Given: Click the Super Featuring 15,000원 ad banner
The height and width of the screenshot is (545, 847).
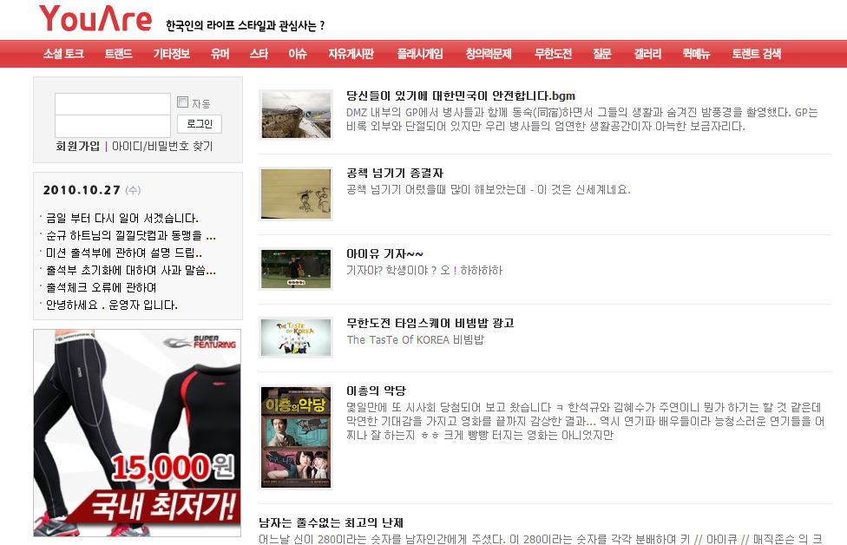Looking at the screenshot, I should [137, 433].
